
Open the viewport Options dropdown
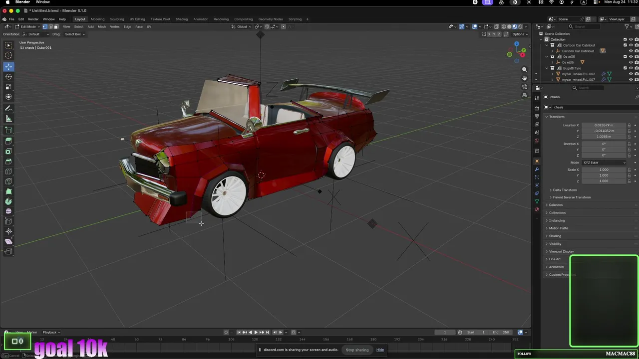click(520, 34)
